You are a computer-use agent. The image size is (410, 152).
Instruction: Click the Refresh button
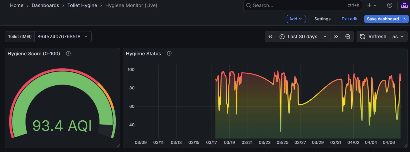click(373, 37)
